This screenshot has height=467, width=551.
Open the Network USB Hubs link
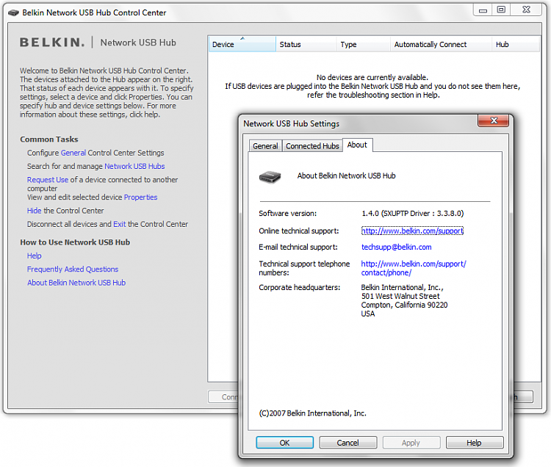click(134, 167)
